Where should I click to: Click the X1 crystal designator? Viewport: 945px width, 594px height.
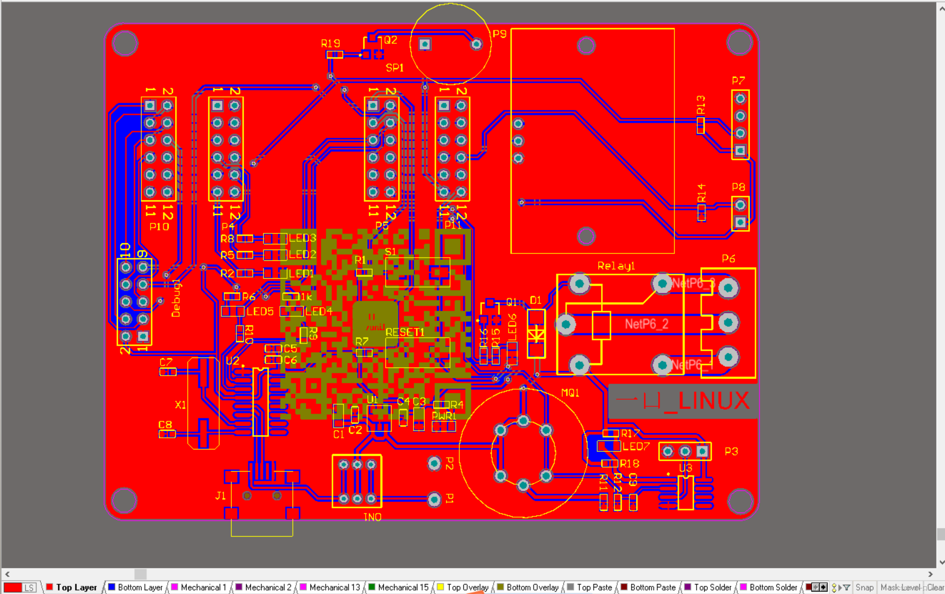click(180, 405)
